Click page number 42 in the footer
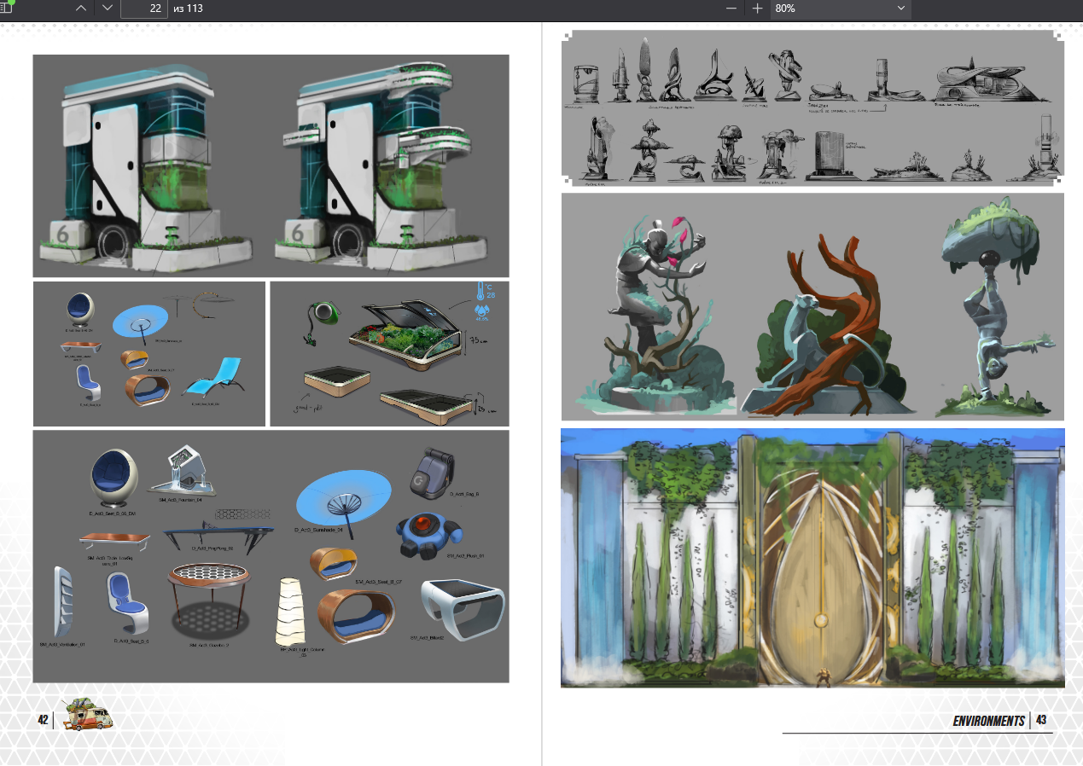This screenshot has height=766, width=1083. [43, 720]
